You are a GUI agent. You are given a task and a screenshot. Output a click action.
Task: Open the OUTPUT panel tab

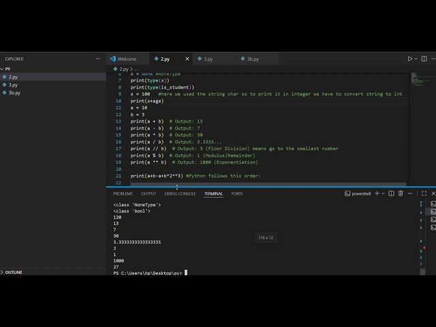click(149, 193)
